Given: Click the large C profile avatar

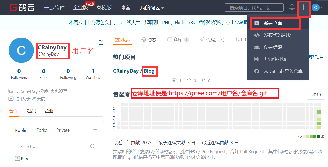Looking at the screenshot, I should tap(21, 50).
